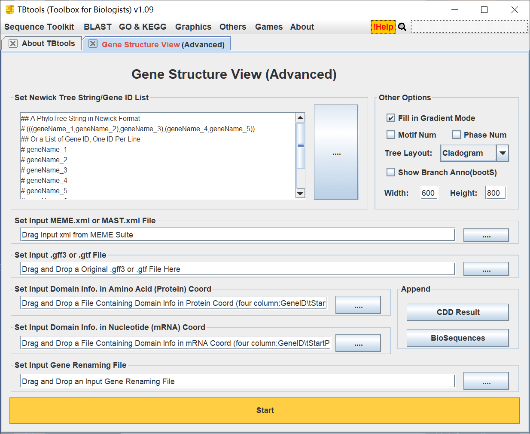Browse for Amino Acid domain info file
This screenshot has width=530, height=434.
358,305
